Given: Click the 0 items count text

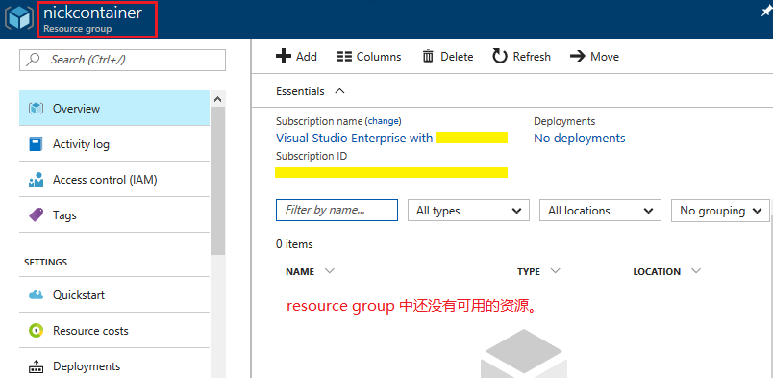Looking at the screenshot, I should (294, 244).
